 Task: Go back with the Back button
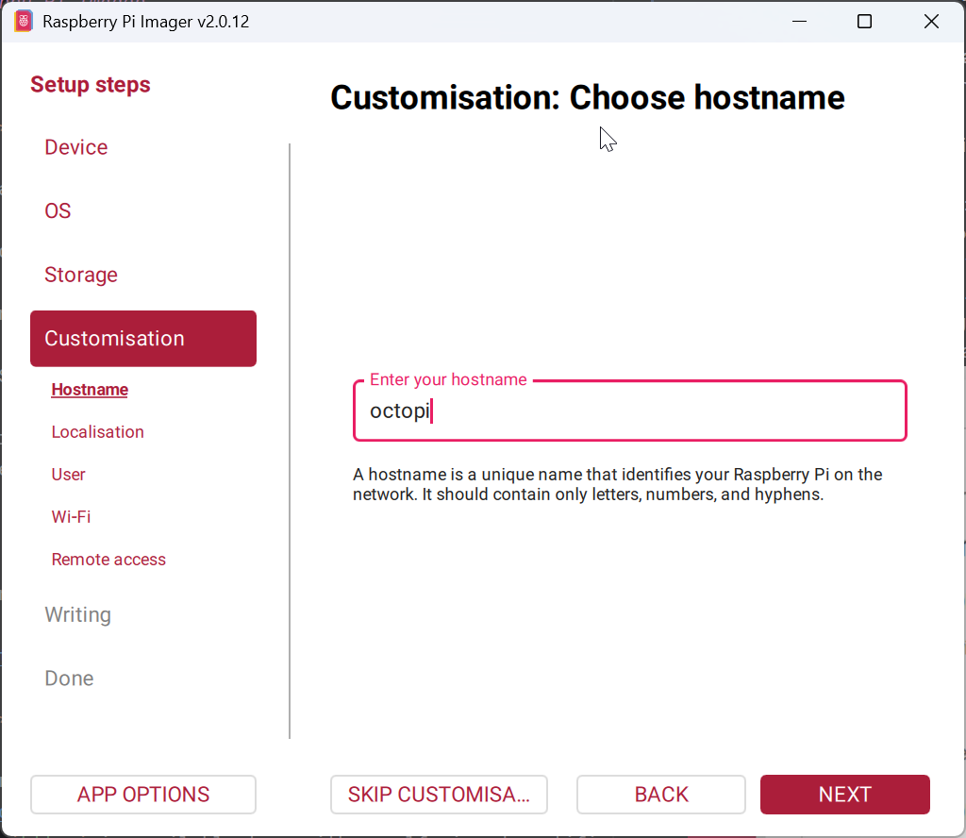tap(661, 795)
